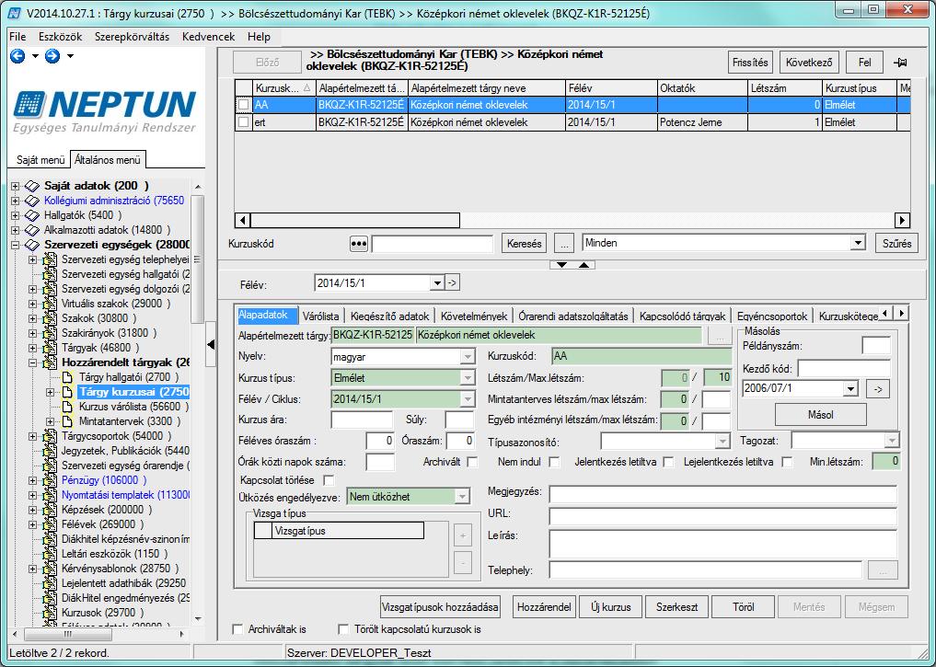Click the Alkalmazotti adatok book icon
The image size is (936, 667).
click(x=32, y=230)
